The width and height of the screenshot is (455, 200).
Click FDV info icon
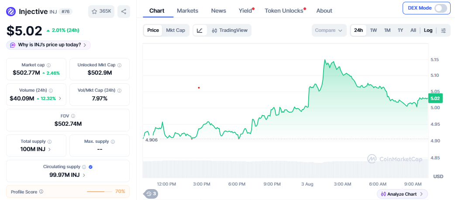coord(73,116)
